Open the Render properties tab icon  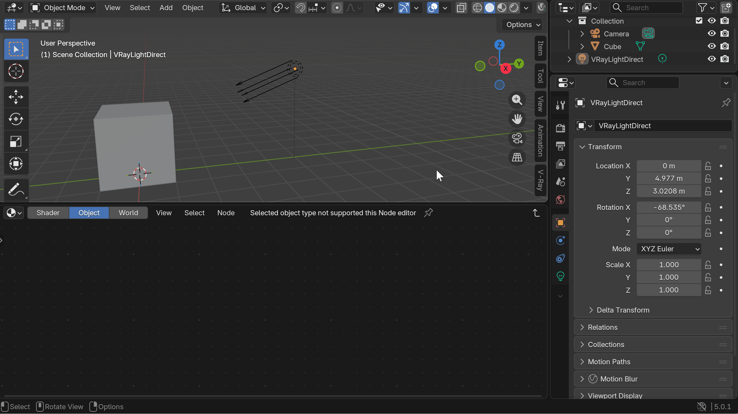[561, 128]
